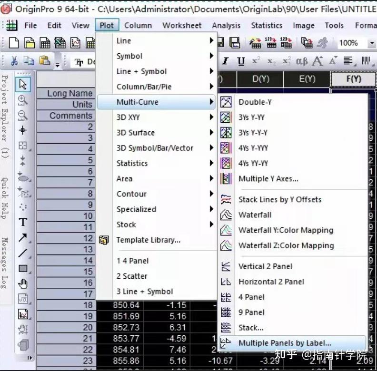Select the F(Y) column header
This screenshot has width=377, height=371.
(353, 79)
